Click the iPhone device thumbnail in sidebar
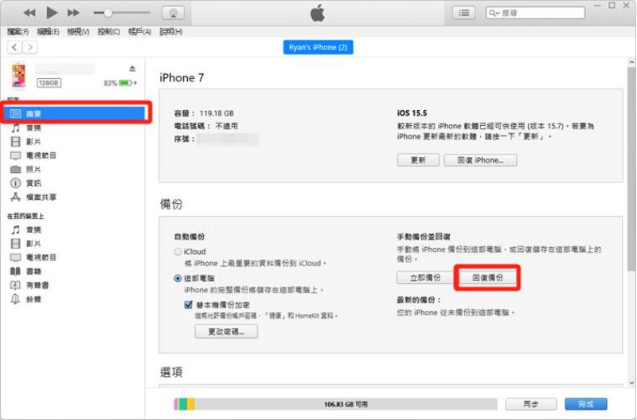 pos(18,75)
